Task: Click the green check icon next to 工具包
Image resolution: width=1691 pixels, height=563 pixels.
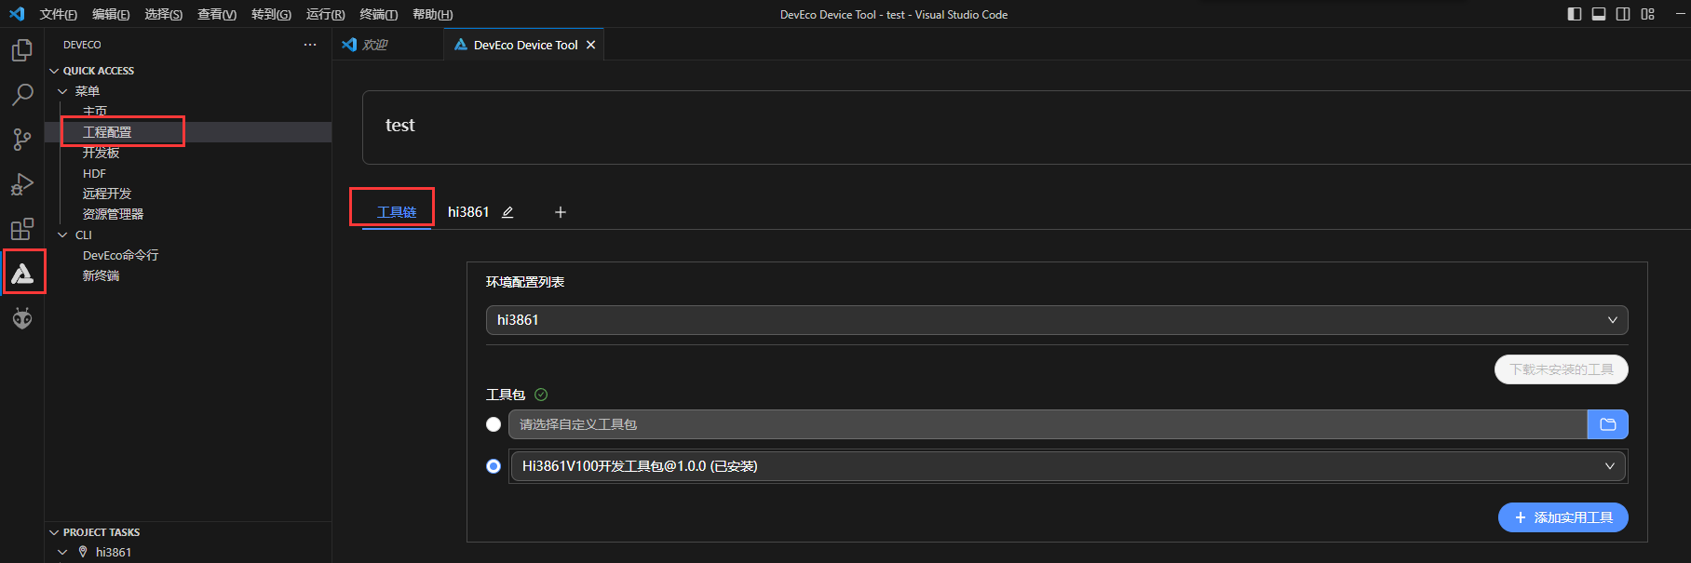Action: coord(541,395)
